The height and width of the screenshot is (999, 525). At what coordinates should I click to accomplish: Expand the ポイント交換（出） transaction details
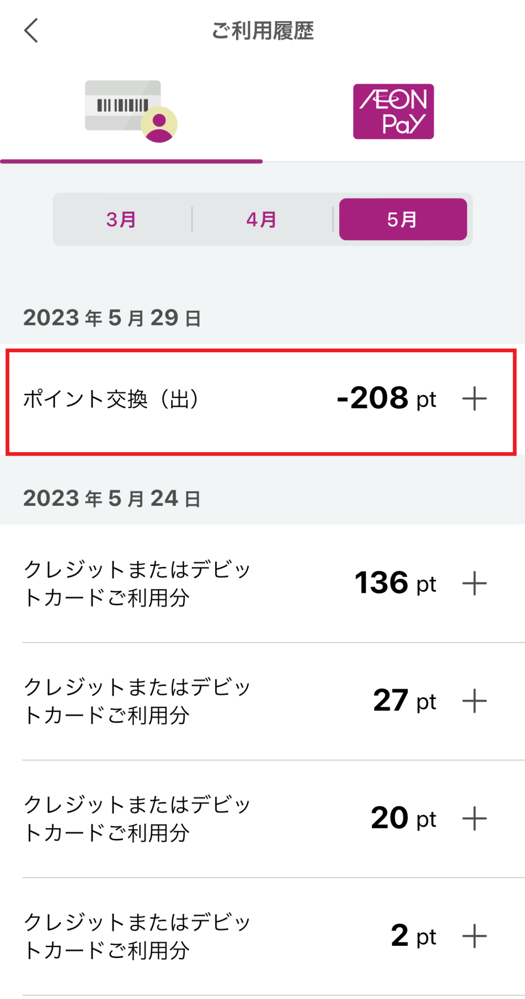(x=474, y=399)
